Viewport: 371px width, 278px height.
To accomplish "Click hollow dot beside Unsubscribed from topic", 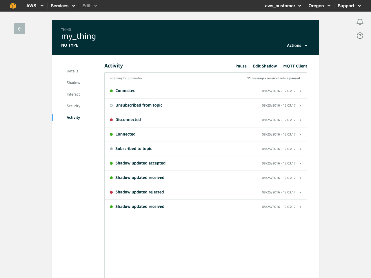I will tap(111, 105).
